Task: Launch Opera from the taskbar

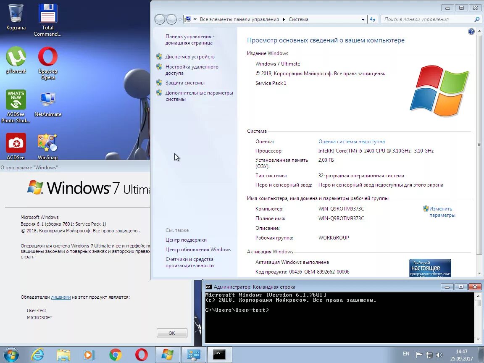Action: click(x=141, y=355)
